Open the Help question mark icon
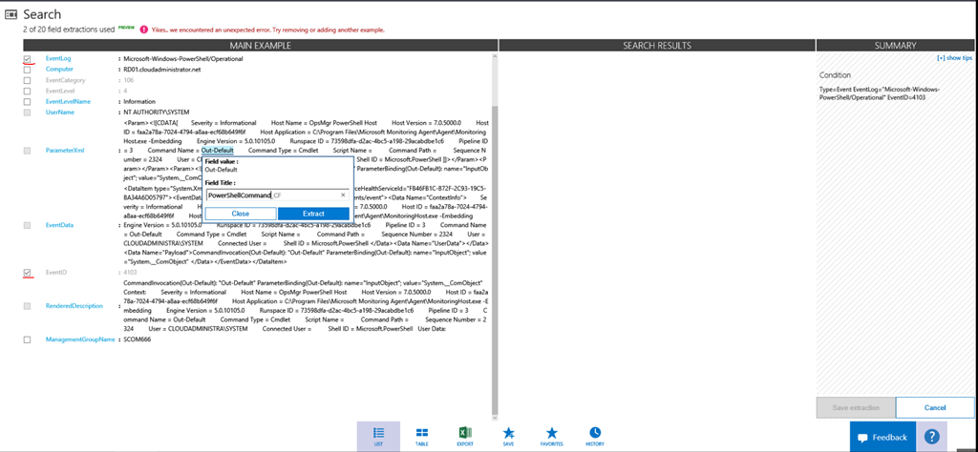Image resolution: width=978 pixels, height=452 pixels. pyautogui.click(x=931, y=437)
